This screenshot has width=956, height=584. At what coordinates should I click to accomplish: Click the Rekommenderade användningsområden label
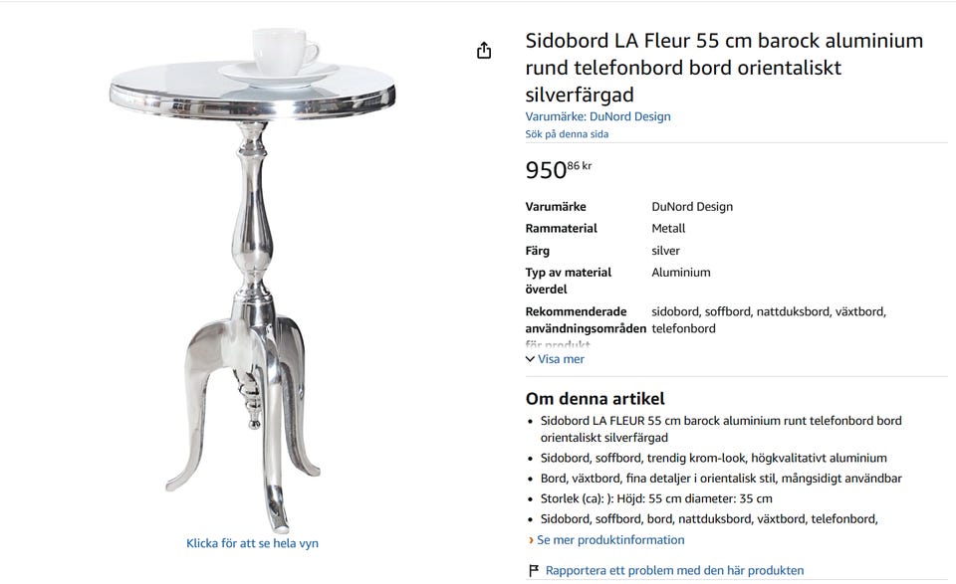(585, 320)
